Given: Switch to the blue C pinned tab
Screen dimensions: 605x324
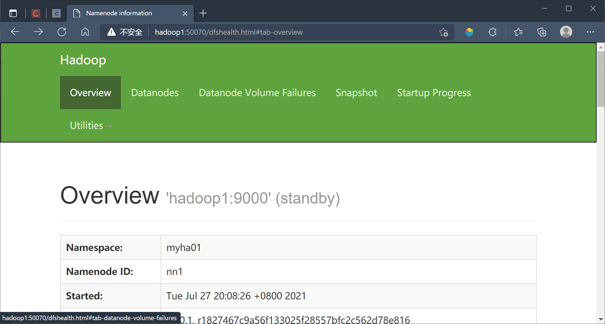Looking at the screenshot, I should (x=56, y=13).
